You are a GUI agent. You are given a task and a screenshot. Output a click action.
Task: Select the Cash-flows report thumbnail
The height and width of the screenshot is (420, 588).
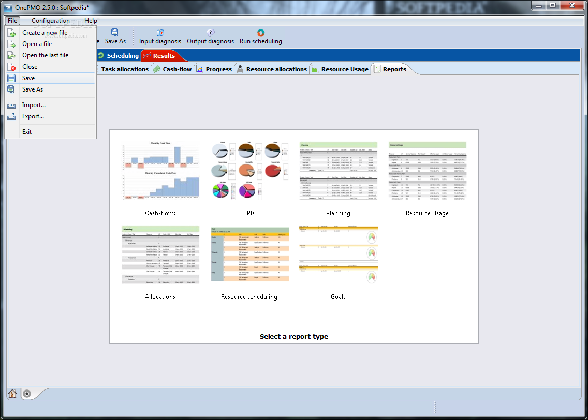pos(160,171)
